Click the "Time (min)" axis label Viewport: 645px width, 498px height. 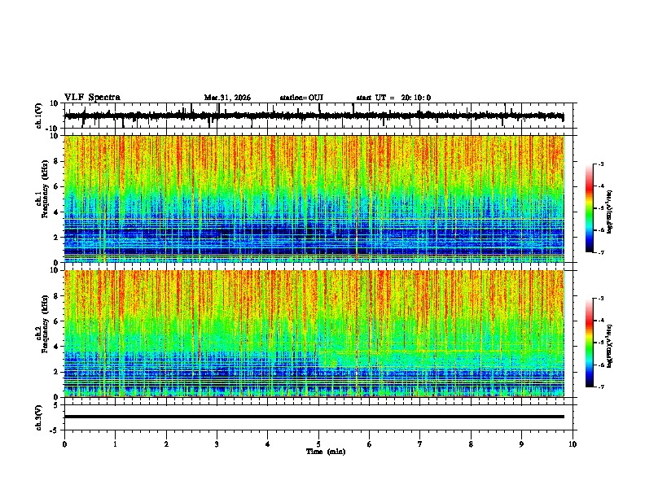pos(326,452)
